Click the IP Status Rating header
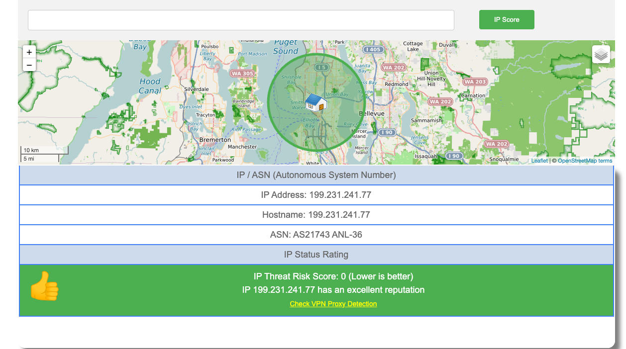 coord(316,255)
